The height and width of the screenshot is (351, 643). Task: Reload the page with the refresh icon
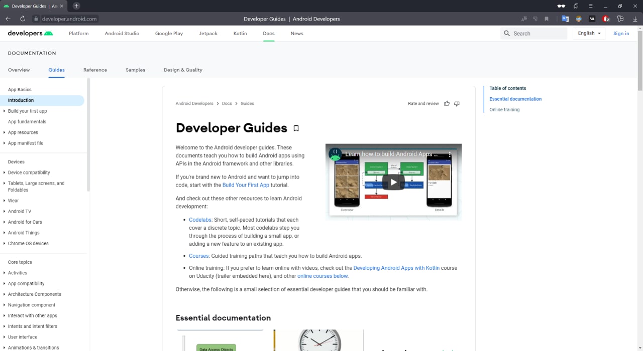tap(23, 19)
